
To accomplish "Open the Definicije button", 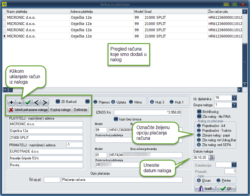I will point(80,110).
